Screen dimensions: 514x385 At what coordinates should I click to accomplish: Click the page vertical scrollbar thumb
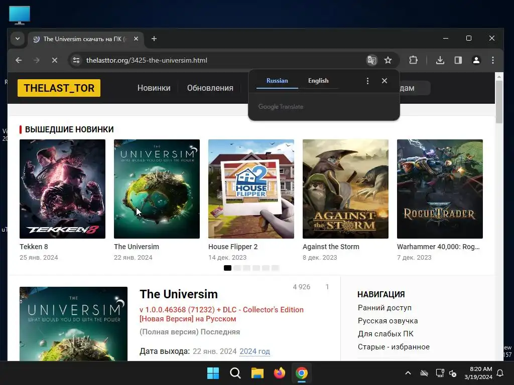(x=499, y=102)
